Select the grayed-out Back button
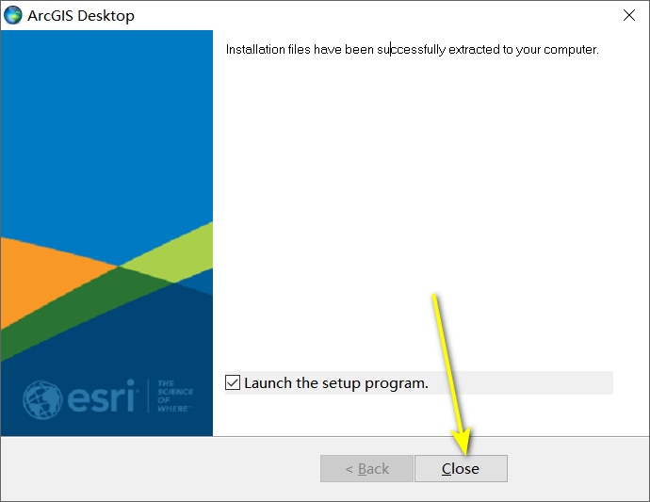Viewport: 650px width, 502px height. pyautogui.click(x=366, y=468)
